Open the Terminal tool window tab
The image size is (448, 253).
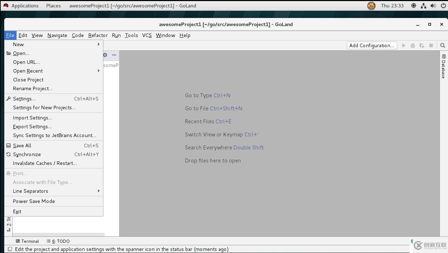(27, 241)
